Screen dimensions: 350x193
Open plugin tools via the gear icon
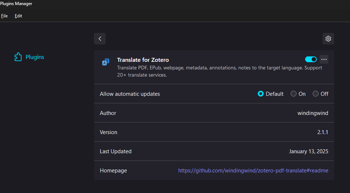[328, 39]
